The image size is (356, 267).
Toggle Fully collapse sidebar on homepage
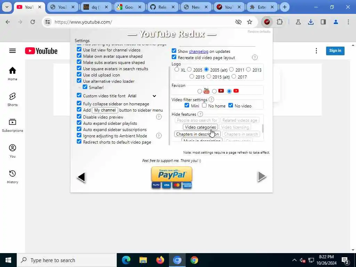pyautogui.click(x=79, y=103)
